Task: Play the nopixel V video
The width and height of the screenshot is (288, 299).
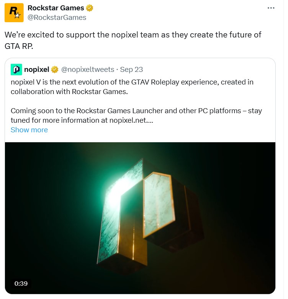Action: pyautogui.click(x=140, y=218)
